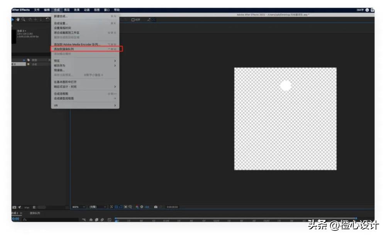Expand the VR submenu

[x=85, y=105]
